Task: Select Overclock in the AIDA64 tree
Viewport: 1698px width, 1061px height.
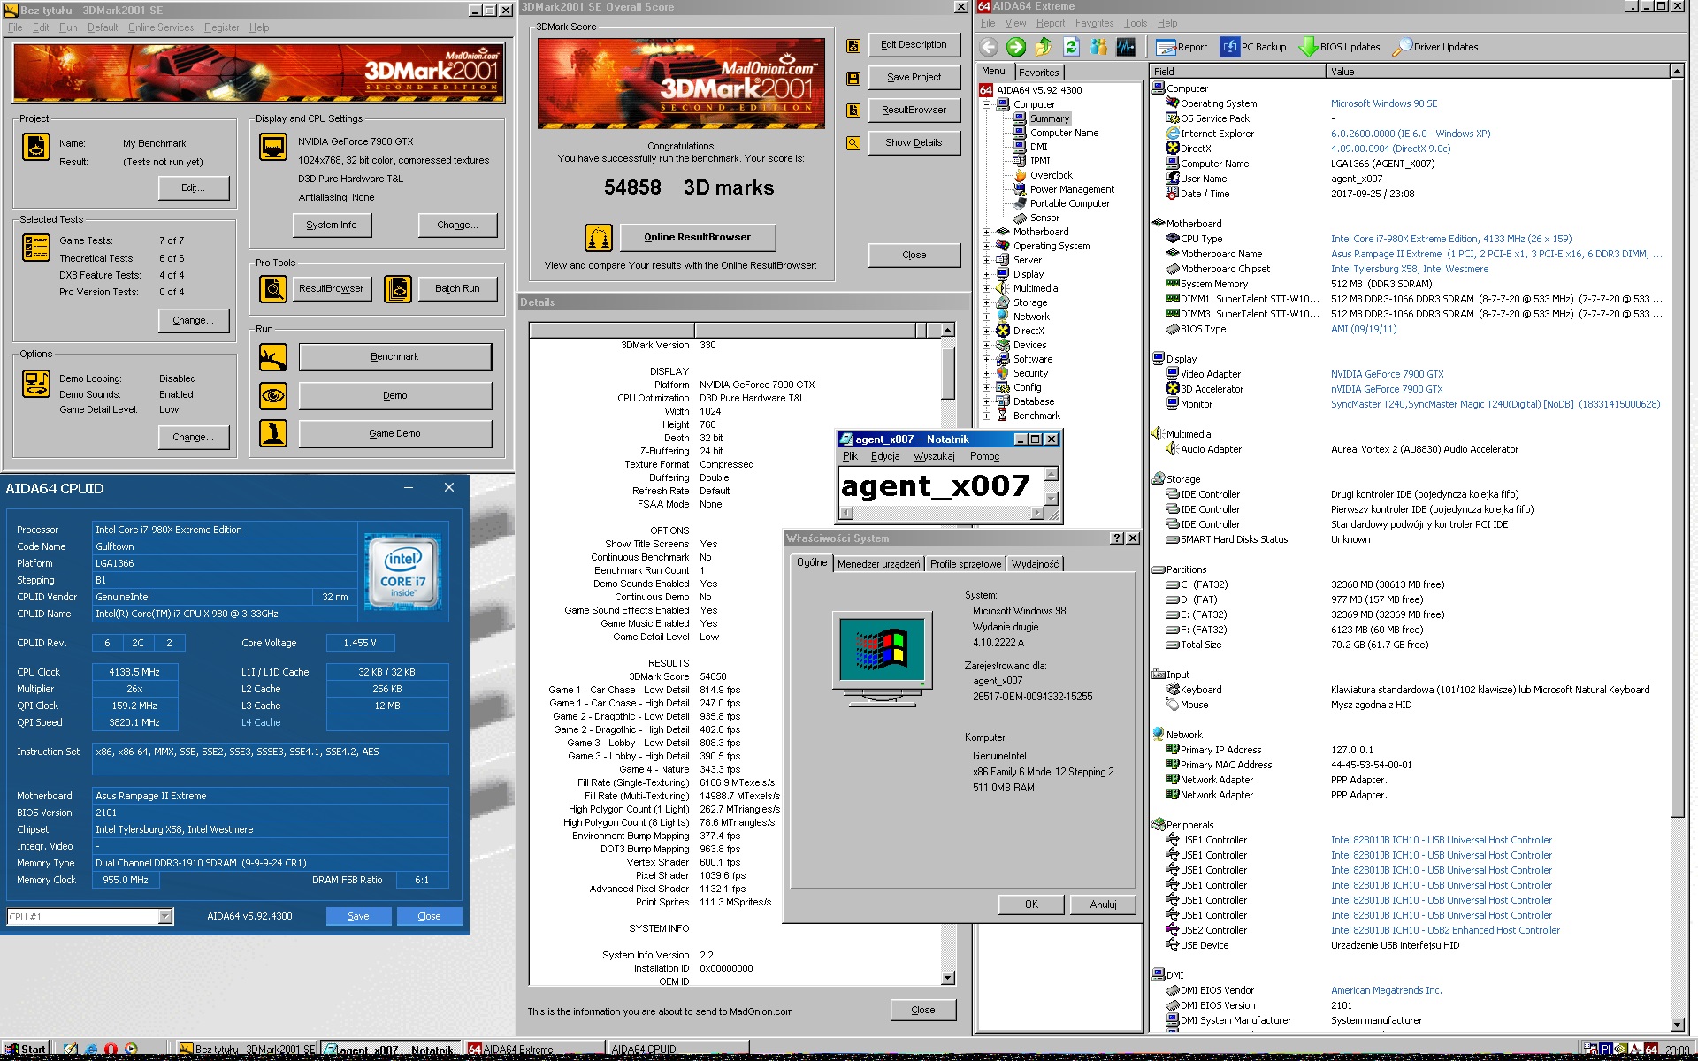Action: [x=1051, y=175]
